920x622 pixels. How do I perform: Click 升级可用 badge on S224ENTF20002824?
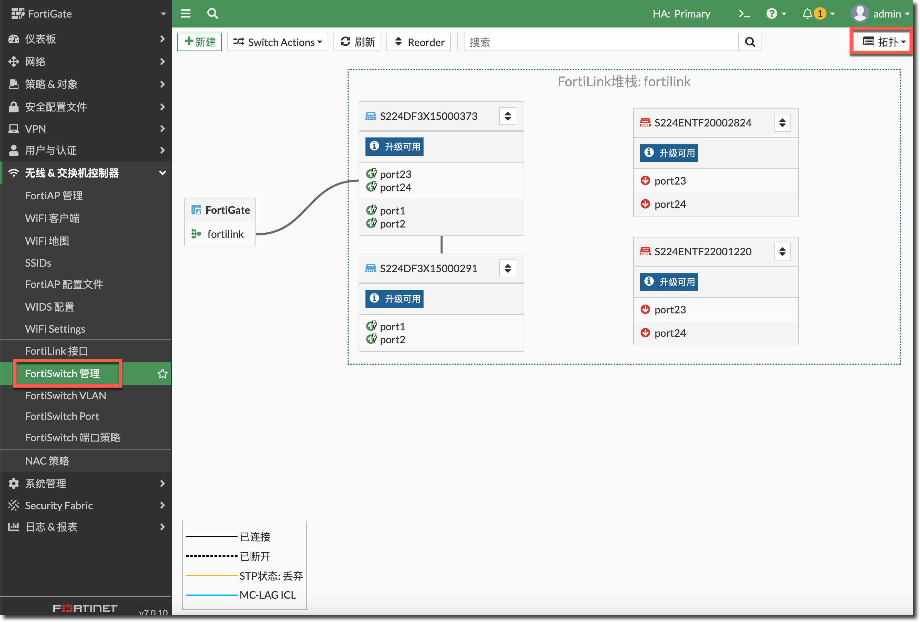coord(669,153)
